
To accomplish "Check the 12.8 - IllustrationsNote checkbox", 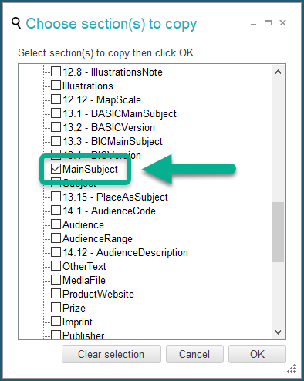I will point(56,72).
